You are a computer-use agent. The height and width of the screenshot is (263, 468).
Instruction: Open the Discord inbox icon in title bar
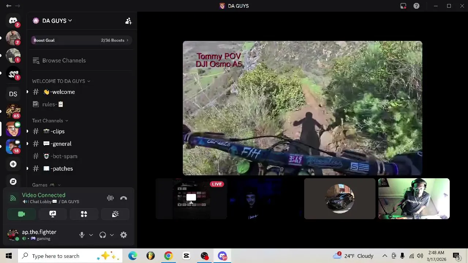(403, 6)
